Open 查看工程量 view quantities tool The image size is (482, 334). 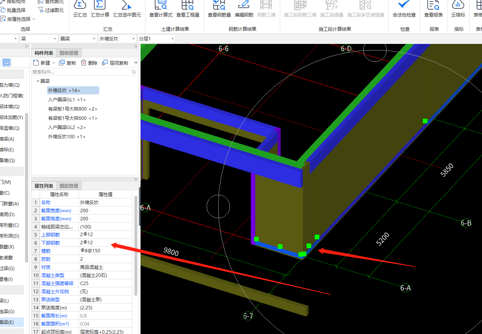(x=188, y=8)
